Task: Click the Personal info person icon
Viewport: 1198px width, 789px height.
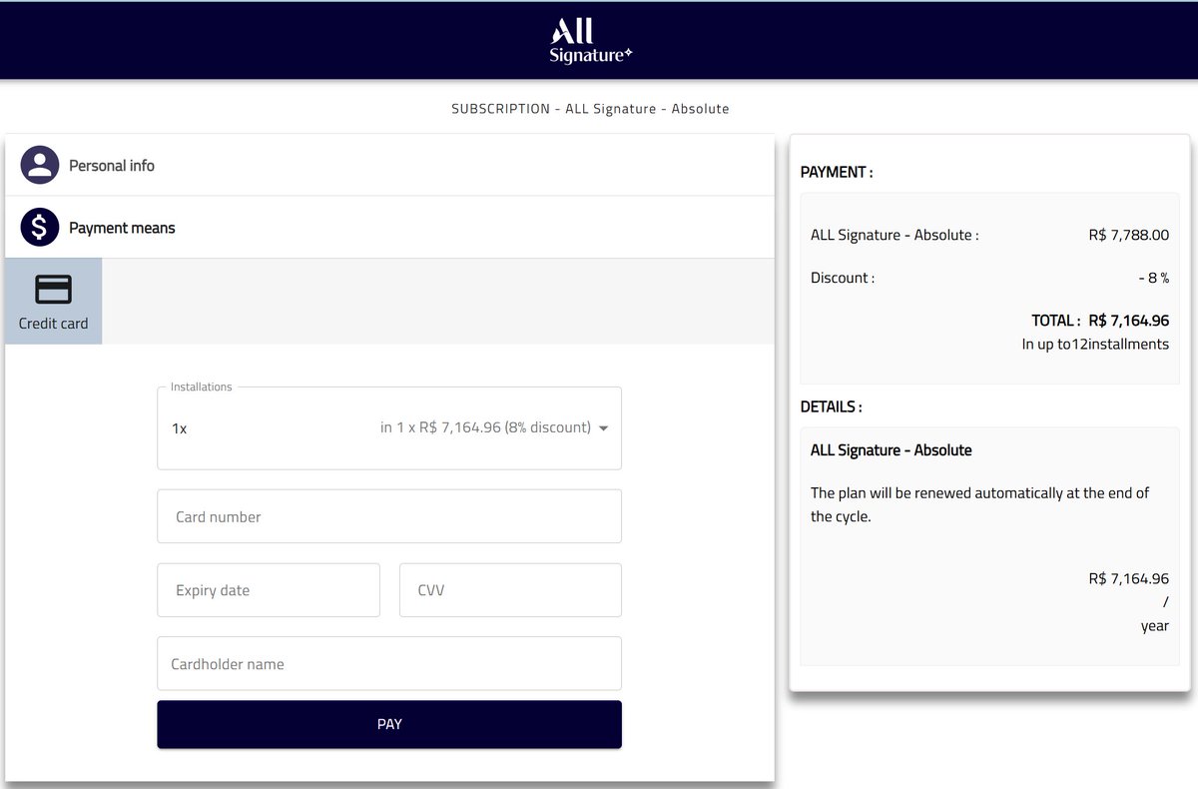Action: pyautogui.click(x=40, y=165)
